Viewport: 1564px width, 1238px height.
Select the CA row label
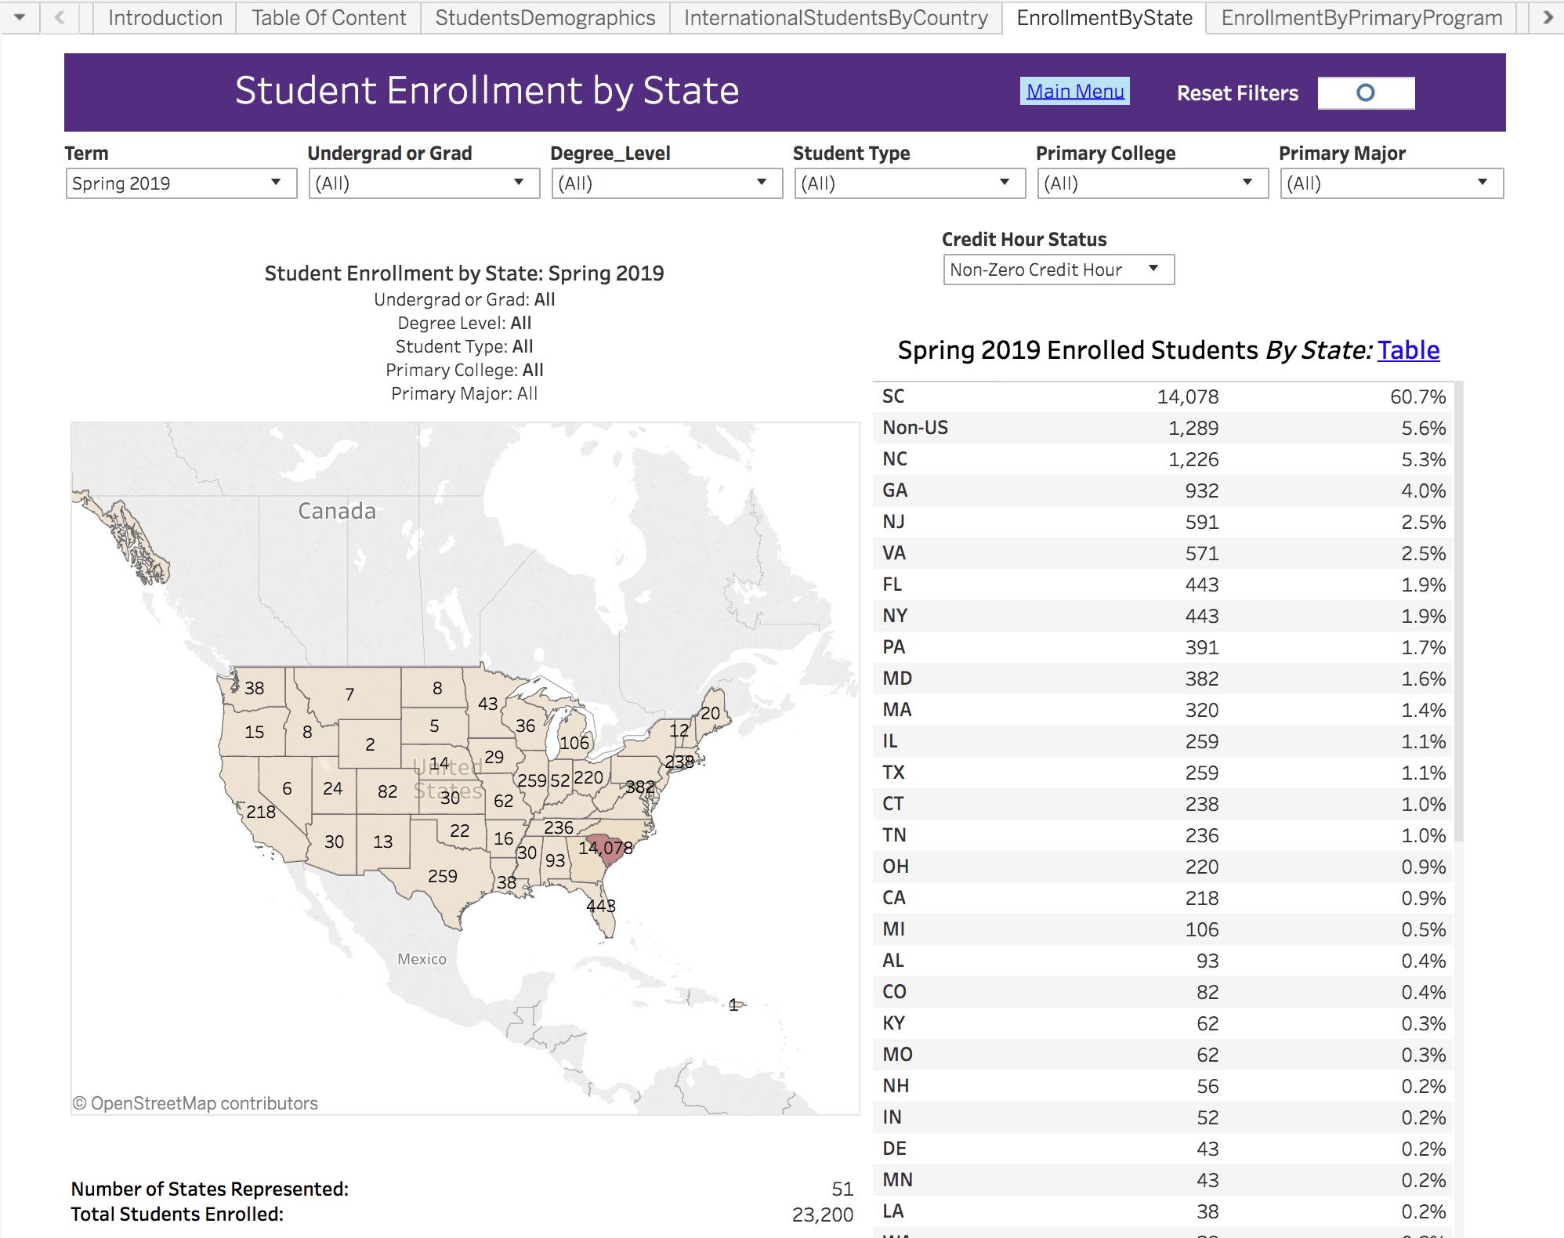point(894,898)
